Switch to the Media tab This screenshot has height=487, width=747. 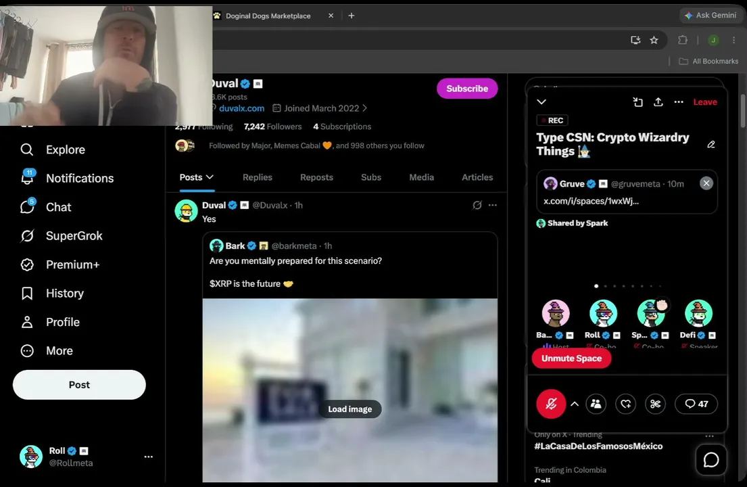(421, 177)
